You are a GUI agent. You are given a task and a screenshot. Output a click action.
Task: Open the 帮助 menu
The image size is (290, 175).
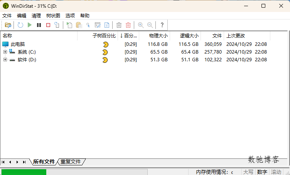tap(85, 16)
